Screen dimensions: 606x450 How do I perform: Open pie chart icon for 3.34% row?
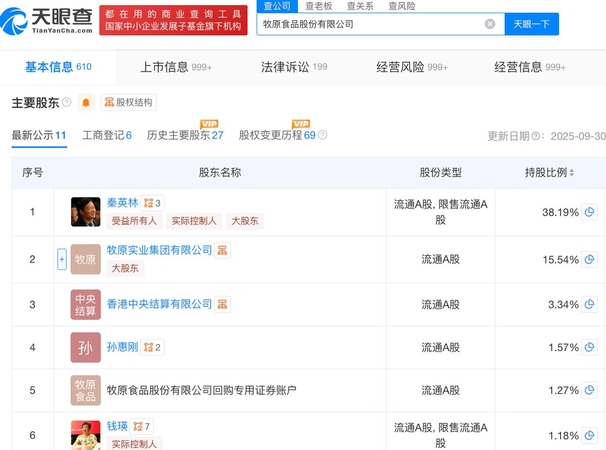(589, 305)
